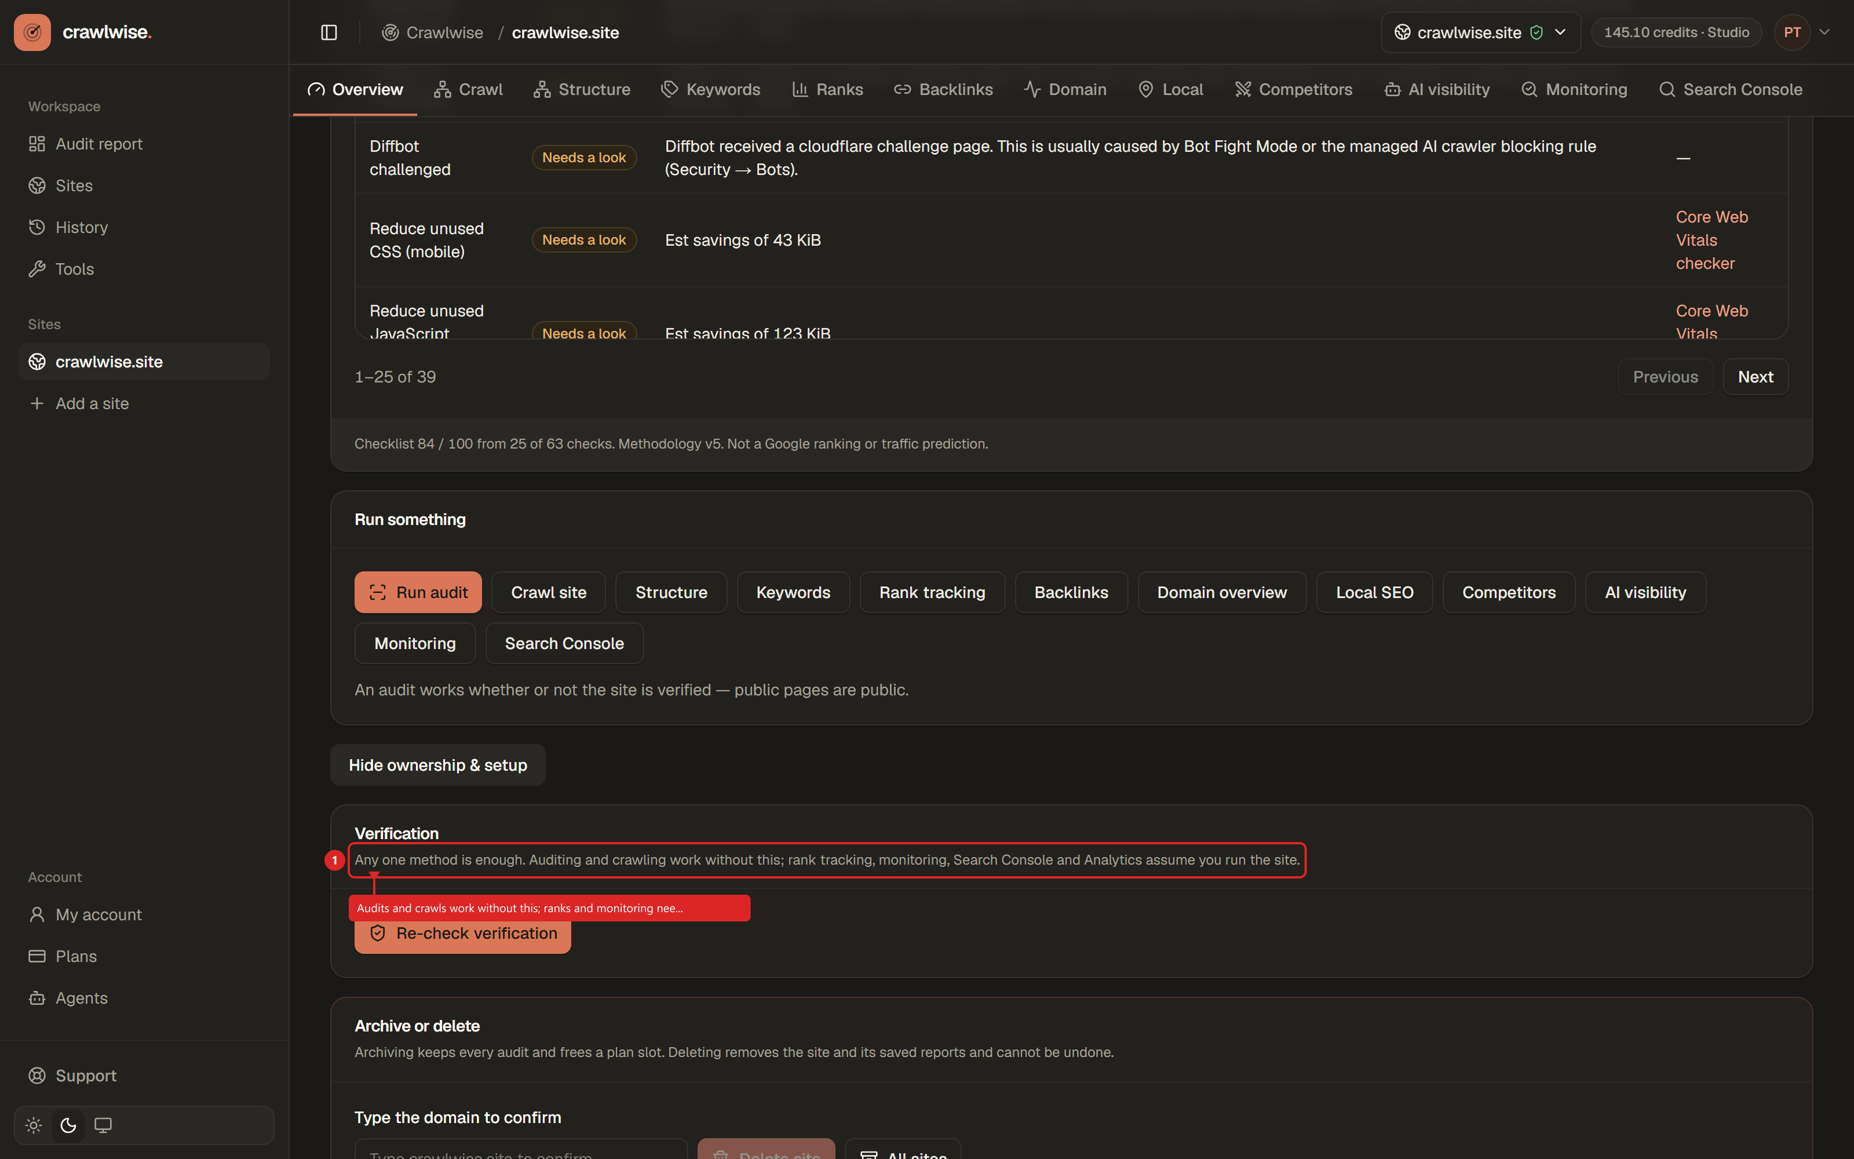1854x1159 pixels.
Task: Collapse Hide ownership & setup section
Action: coord(438,765)
